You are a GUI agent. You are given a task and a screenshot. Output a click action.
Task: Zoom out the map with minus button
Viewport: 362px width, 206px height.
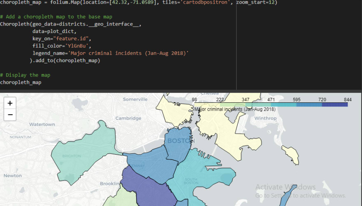10,115
